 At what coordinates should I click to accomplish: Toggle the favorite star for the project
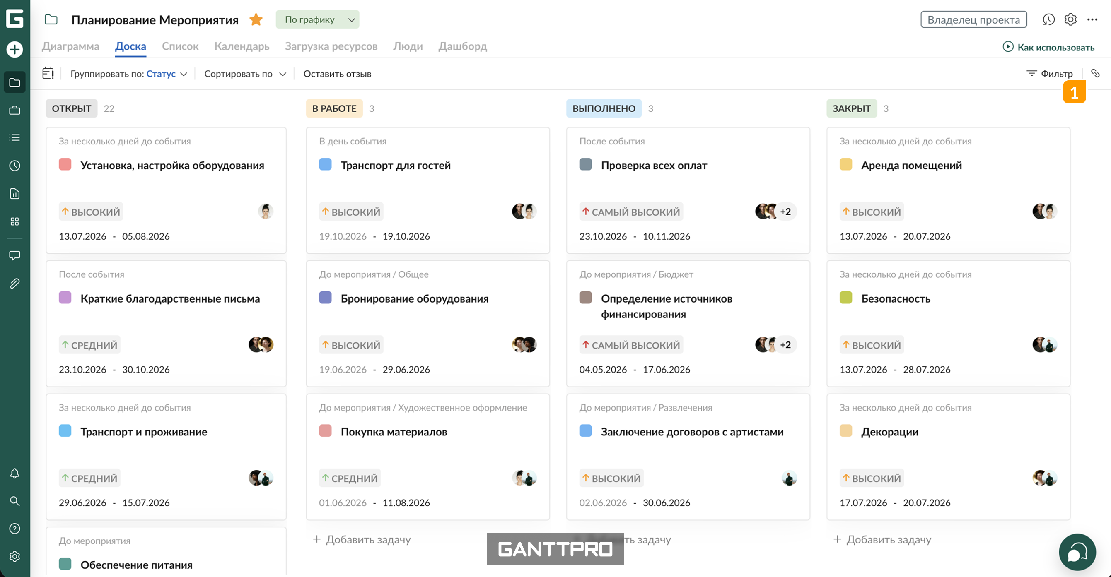click(256, 19)
